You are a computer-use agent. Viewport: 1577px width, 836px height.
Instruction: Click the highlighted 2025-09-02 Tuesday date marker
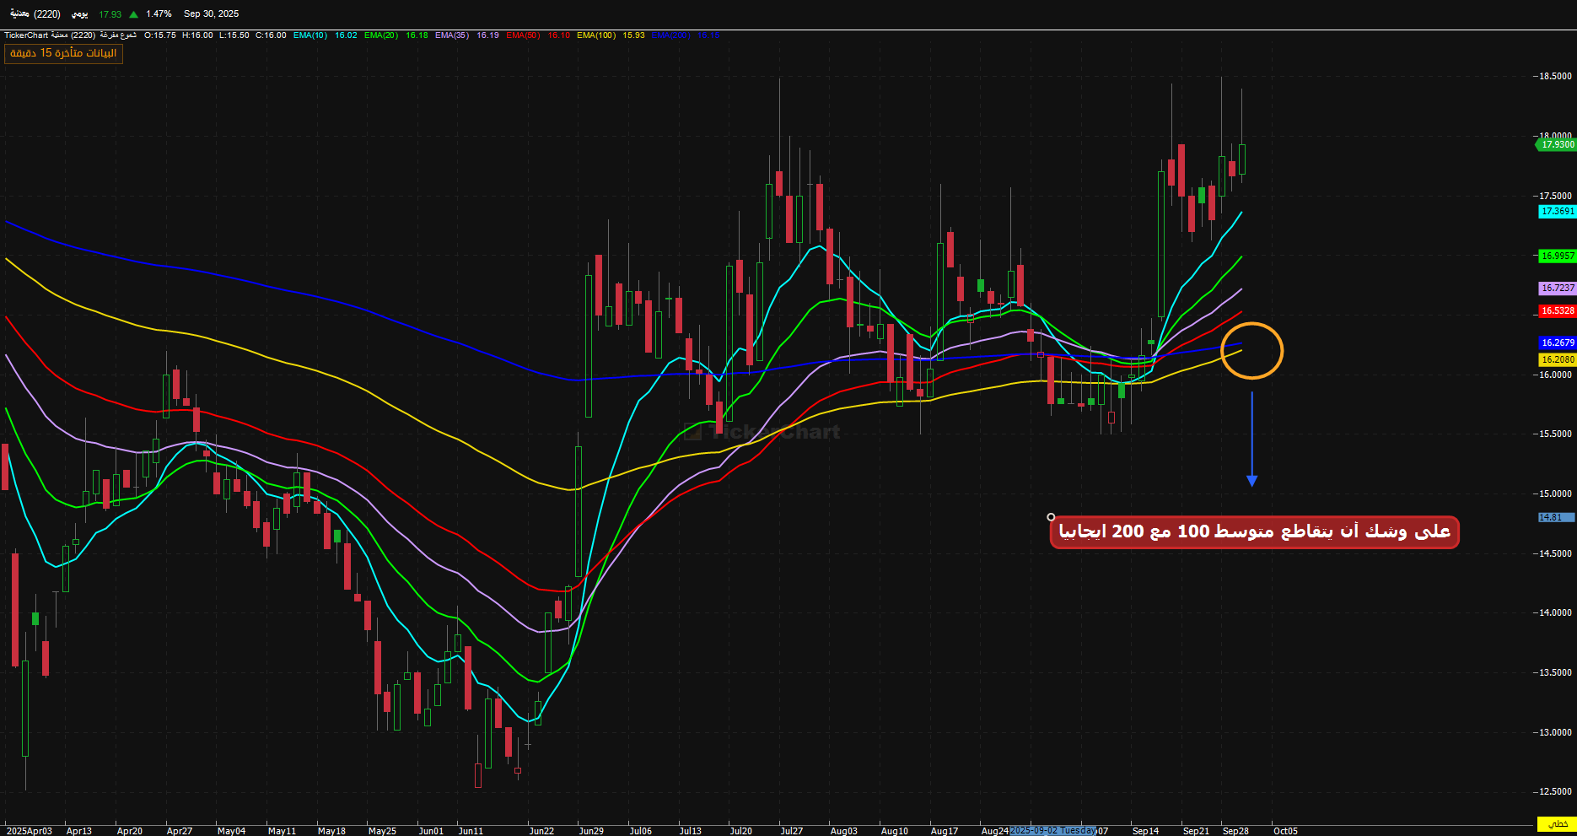[x=1052, y=831]
